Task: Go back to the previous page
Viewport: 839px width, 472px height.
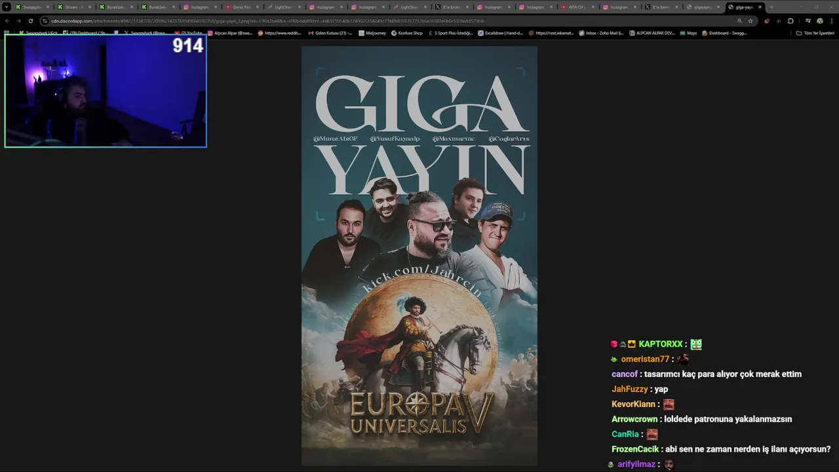Action: click(x=7, y=20)
